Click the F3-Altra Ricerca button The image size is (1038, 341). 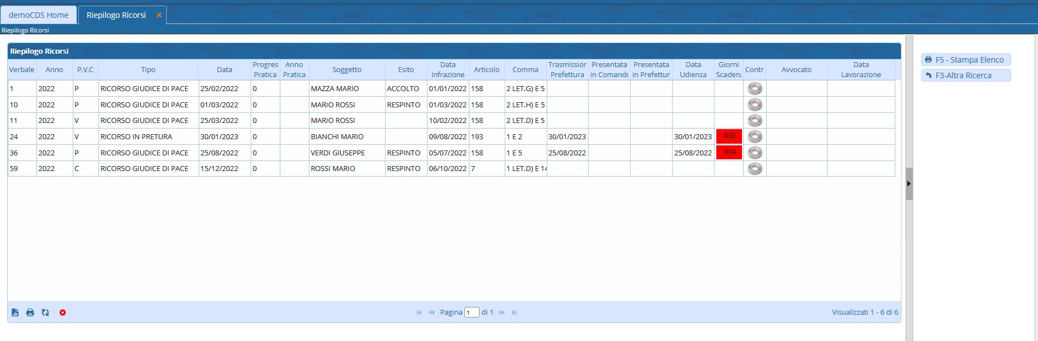click(x=965, y=75)
